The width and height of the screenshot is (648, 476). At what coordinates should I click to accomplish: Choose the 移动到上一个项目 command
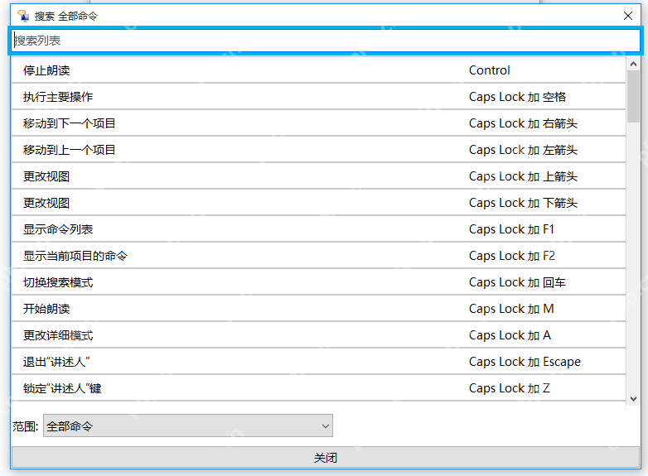click(318, 150)
